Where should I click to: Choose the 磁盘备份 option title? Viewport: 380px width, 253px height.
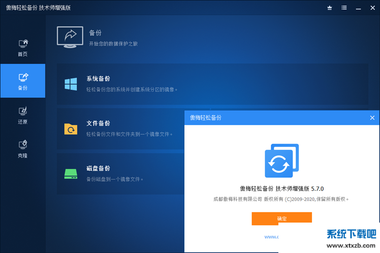click(x=98, y=168)
